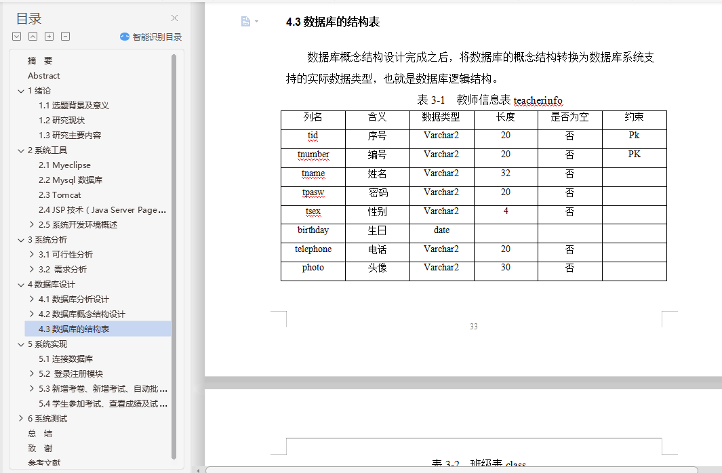
Task: Expand the '3.2 需求分析' outline item
Action: pos(31,269)
